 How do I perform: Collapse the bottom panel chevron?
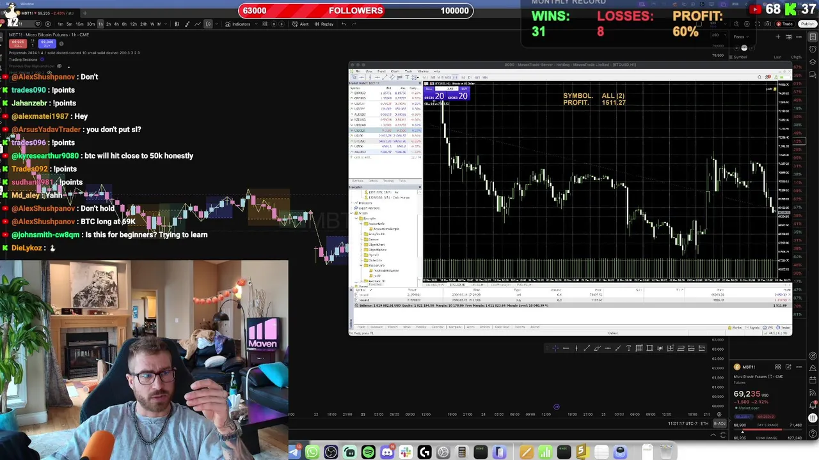tap(713, 435)
